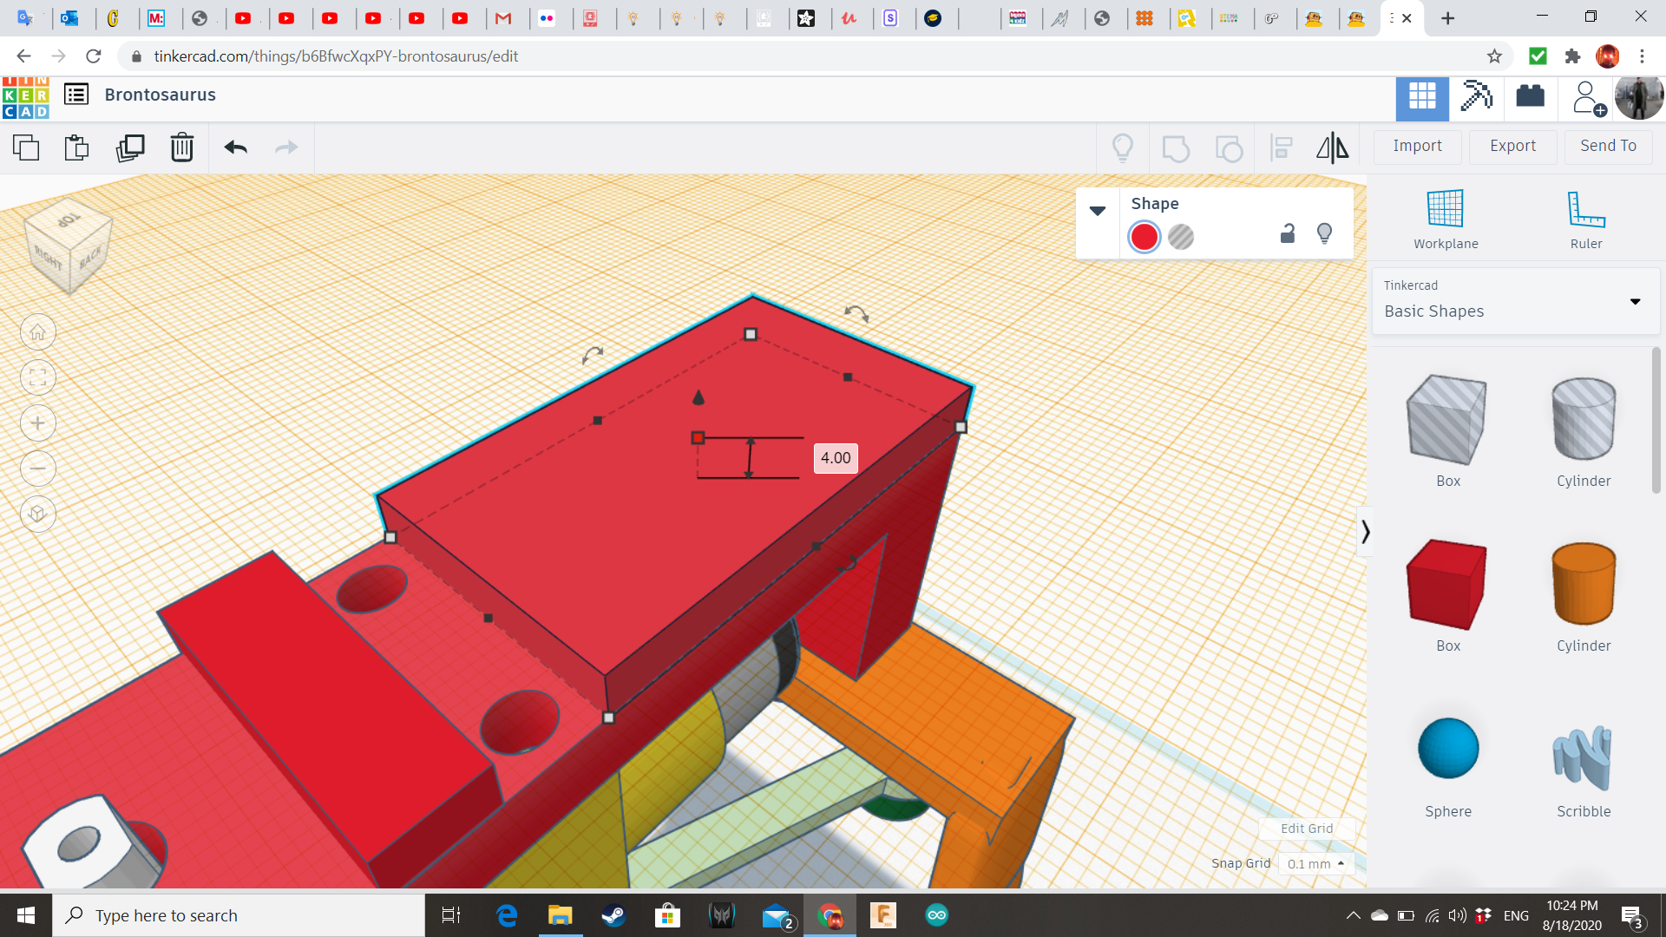Viewport: 1666px width, 937px height.
Task: Click the Fit all in view icon
Action: tap(38, 377)
